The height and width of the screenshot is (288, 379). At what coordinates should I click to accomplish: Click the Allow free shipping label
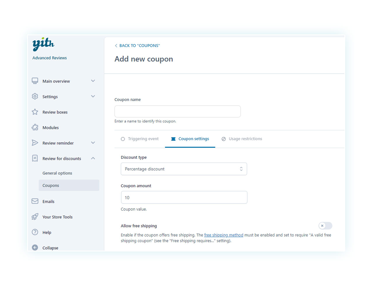(x=139, y=226)
